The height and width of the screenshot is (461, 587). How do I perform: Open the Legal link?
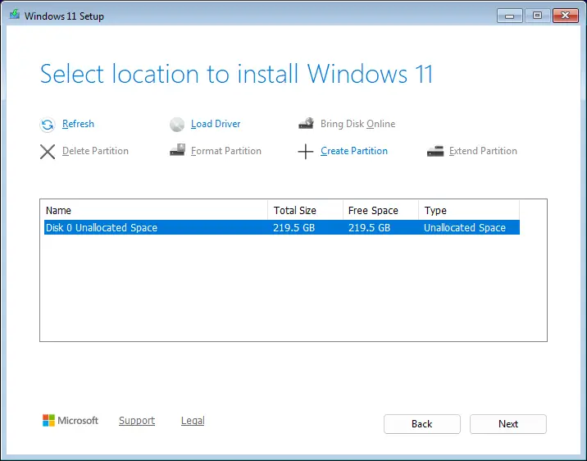click(x=193, y=421)
